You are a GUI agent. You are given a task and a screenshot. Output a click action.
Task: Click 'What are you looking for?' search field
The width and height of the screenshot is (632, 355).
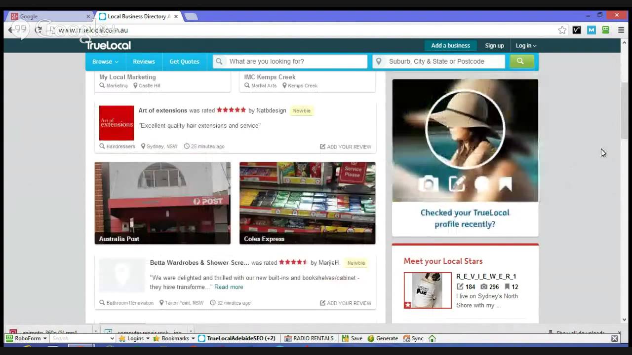pyautogui.click(x=290, y=61)
